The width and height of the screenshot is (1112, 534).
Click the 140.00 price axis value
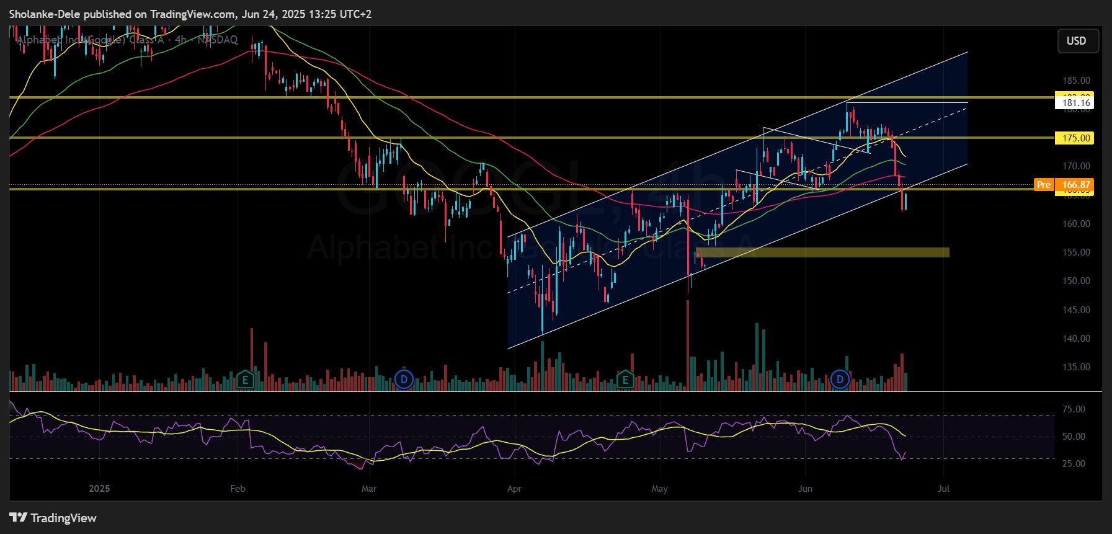click(x=1076, y=339)
